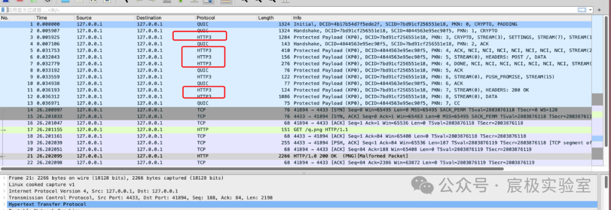Select packet 11 HEADERS: 200 OK row

(x=295, y=90)
